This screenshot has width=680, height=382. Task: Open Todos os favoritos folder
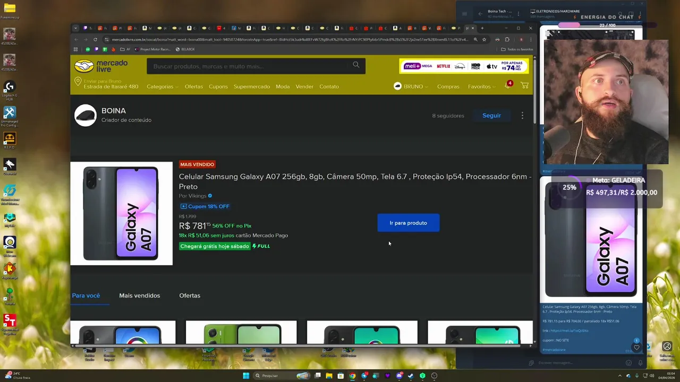(517, 49)
